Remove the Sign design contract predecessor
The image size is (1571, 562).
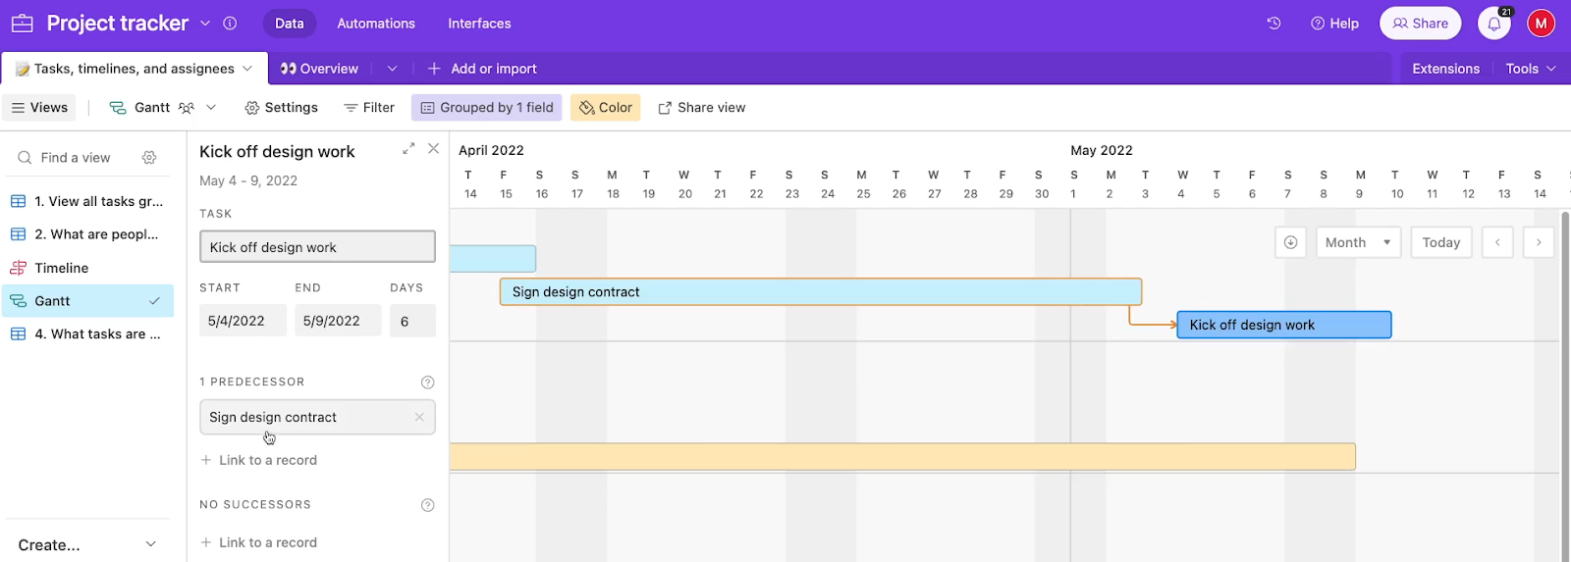[419, 417]
